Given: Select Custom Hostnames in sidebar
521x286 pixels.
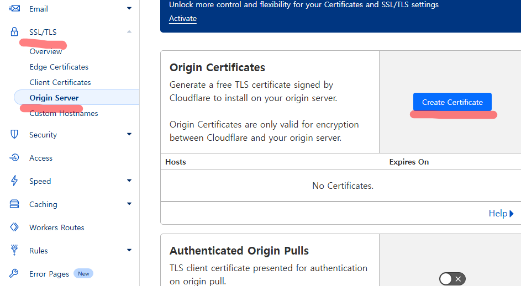Looking at the screenshot, I should click(64, 114).
